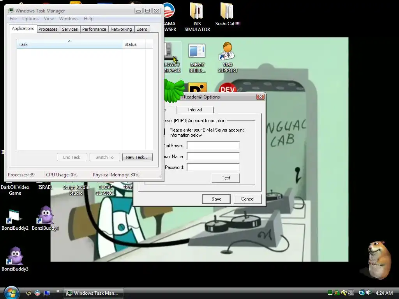The width and height of the screenshot is (399, 299).
Task: Open the network tray icon
Action: pyautogui.click(x=362, y=293)
